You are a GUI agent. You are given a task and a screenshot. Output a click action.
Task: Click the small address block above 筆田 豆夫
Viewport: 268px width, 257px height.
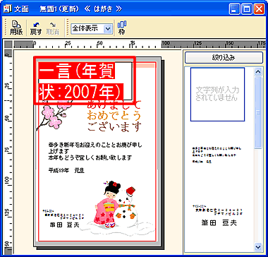pyautogui.click(x=63, y=214)
